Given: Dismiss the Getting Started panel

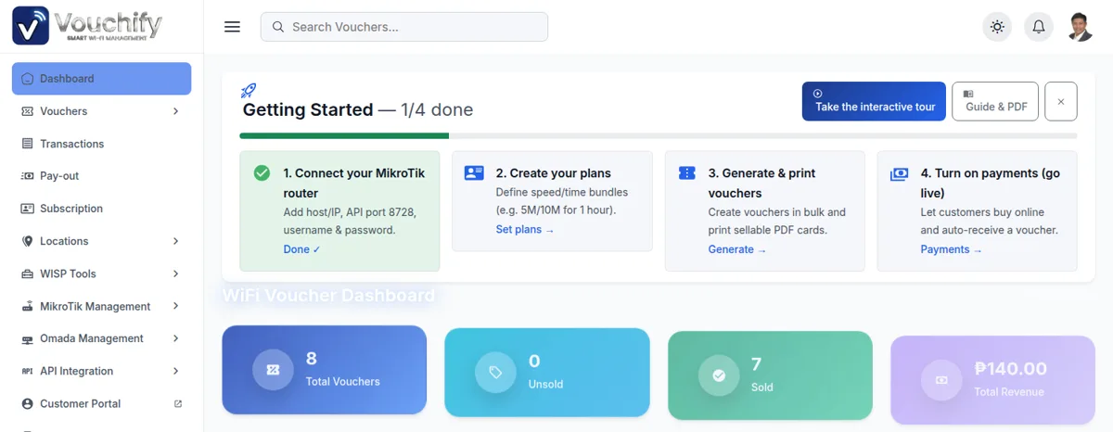Looking at the screenshot, I should (x=1061, y=101).
